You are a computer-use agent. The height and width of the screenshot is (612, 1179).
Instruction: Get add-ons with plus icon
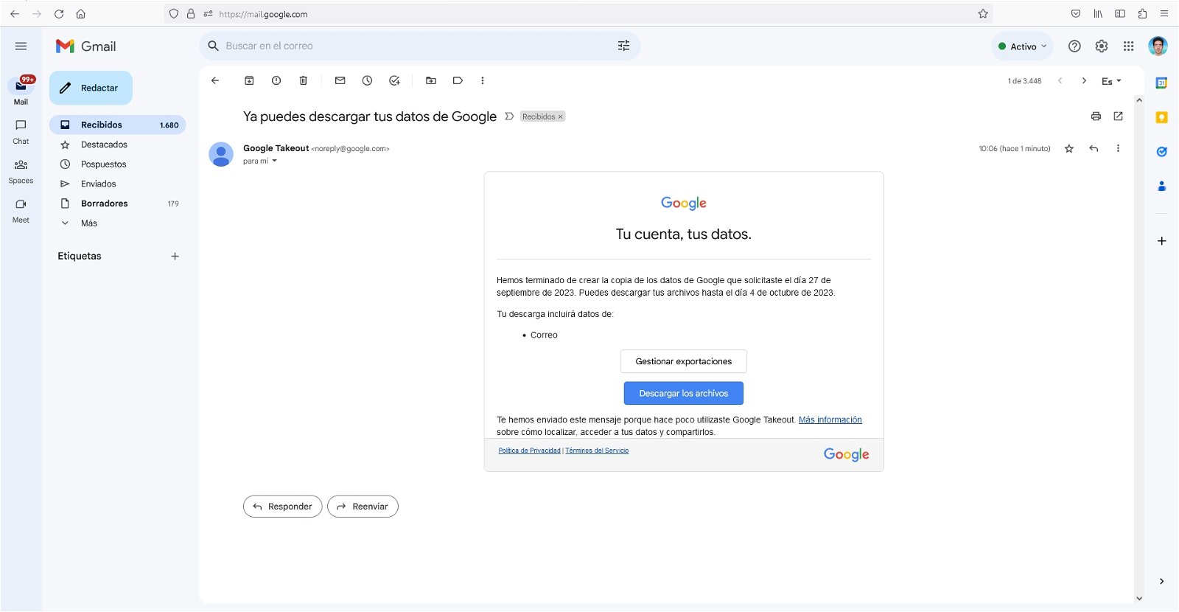[x=1161, y=241]
